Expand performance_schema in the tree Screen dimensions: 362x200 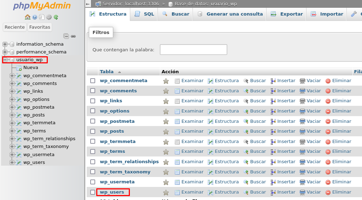coord(5,52)
